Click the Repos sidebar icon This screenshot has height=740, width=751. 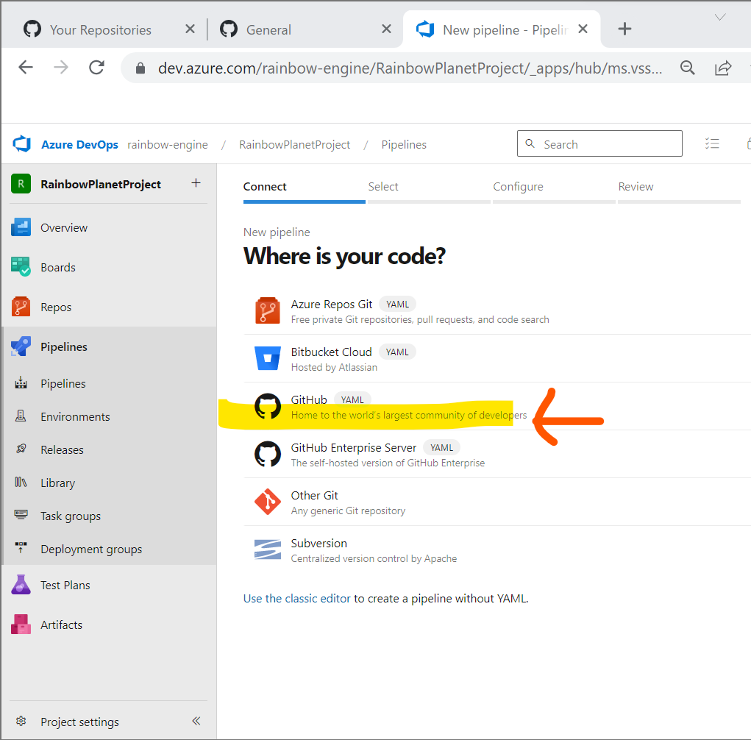tap(21, 307)
